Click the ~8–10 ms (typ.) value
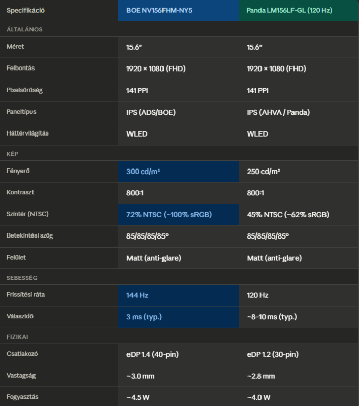 (272, 317)
